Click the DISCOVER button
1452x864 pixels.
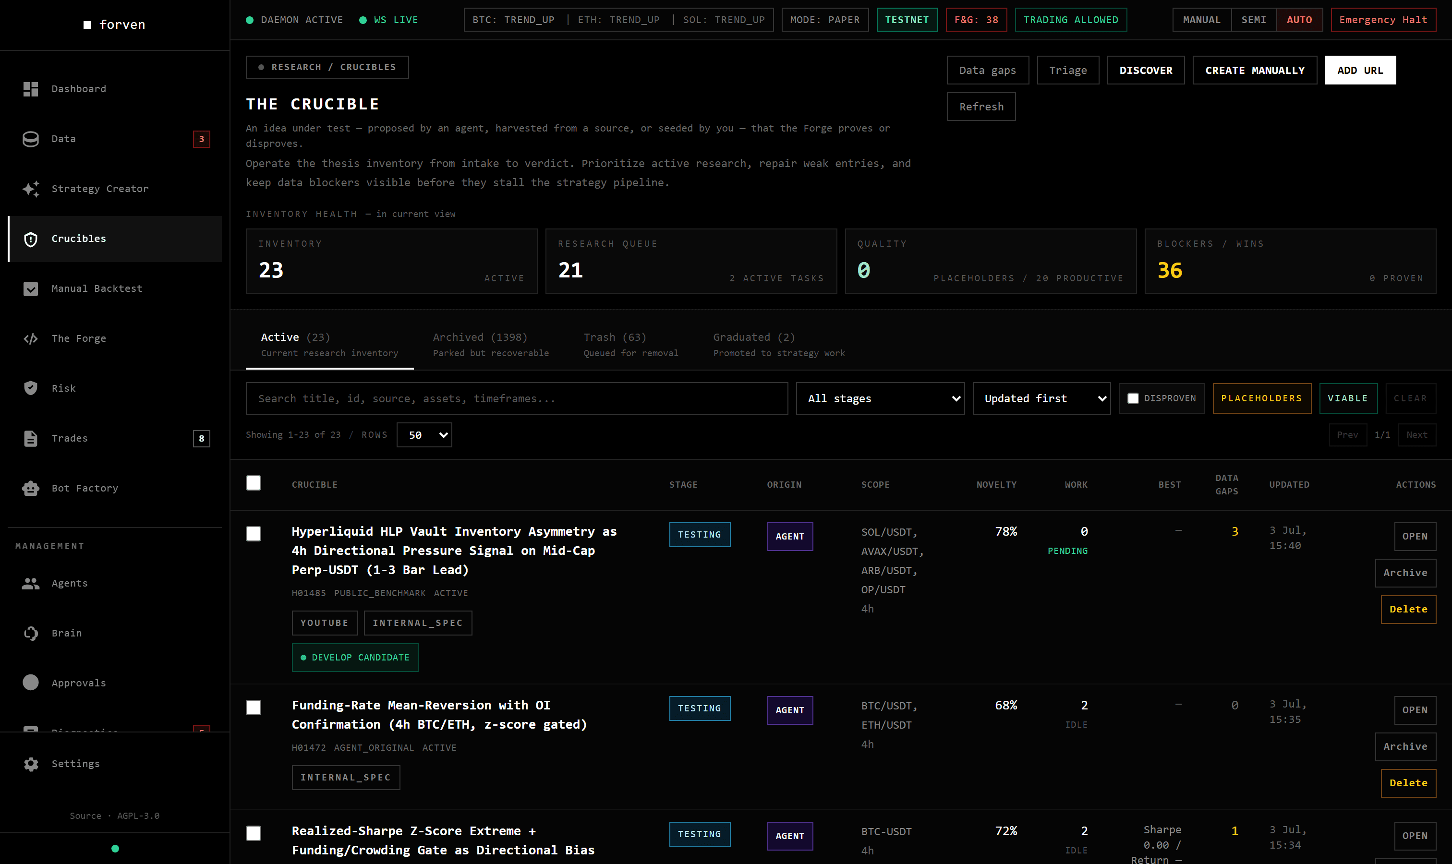[1146, 71]
